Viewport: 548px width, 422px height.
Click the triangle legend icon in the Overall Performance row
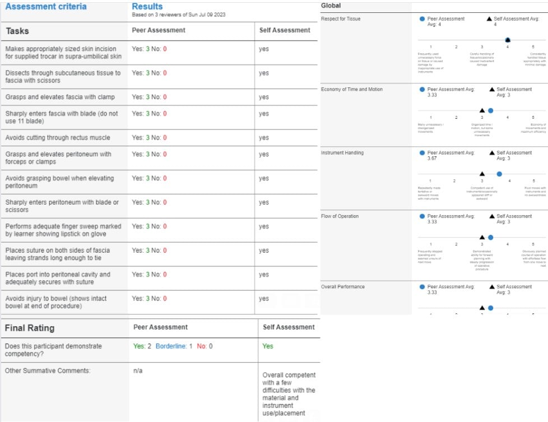coord(492,286)
